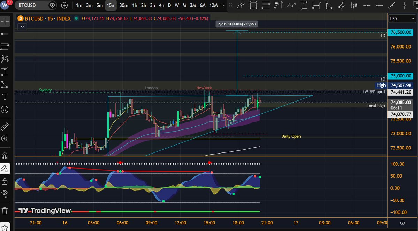Select the 30m timeframe

(124, 5)
